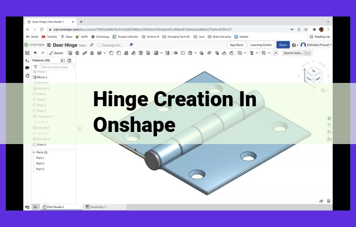Open the comments panel icon
The height and width of the screenshot is (227, 356).
(27, 68)
